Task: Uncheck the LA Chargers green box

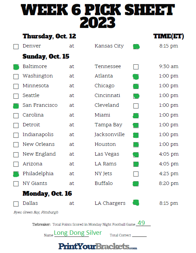Action: (136, 203)
